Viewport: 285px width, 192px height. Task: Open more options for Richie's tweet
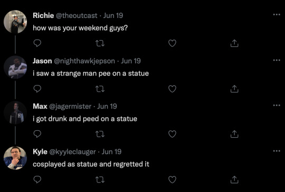pos(277,15)
